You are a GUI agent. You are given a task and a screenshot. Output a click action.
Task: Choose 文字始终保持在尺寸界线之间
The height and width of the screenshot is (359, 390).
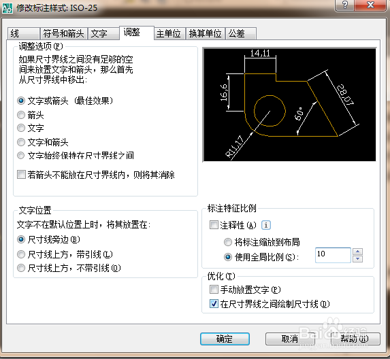click(x=76, y=156)
